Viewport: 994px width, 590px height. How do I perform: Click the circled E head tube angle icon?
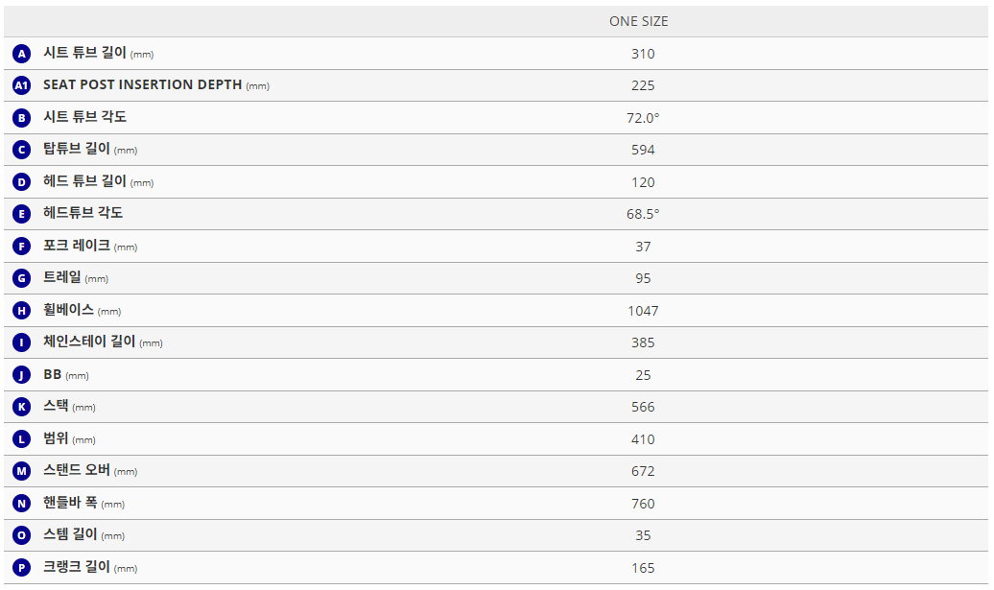point(22,214)
